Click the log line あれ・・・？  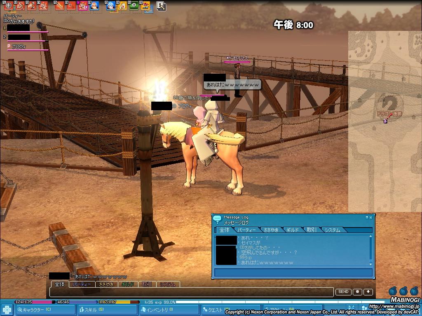(x=255, y=238)
